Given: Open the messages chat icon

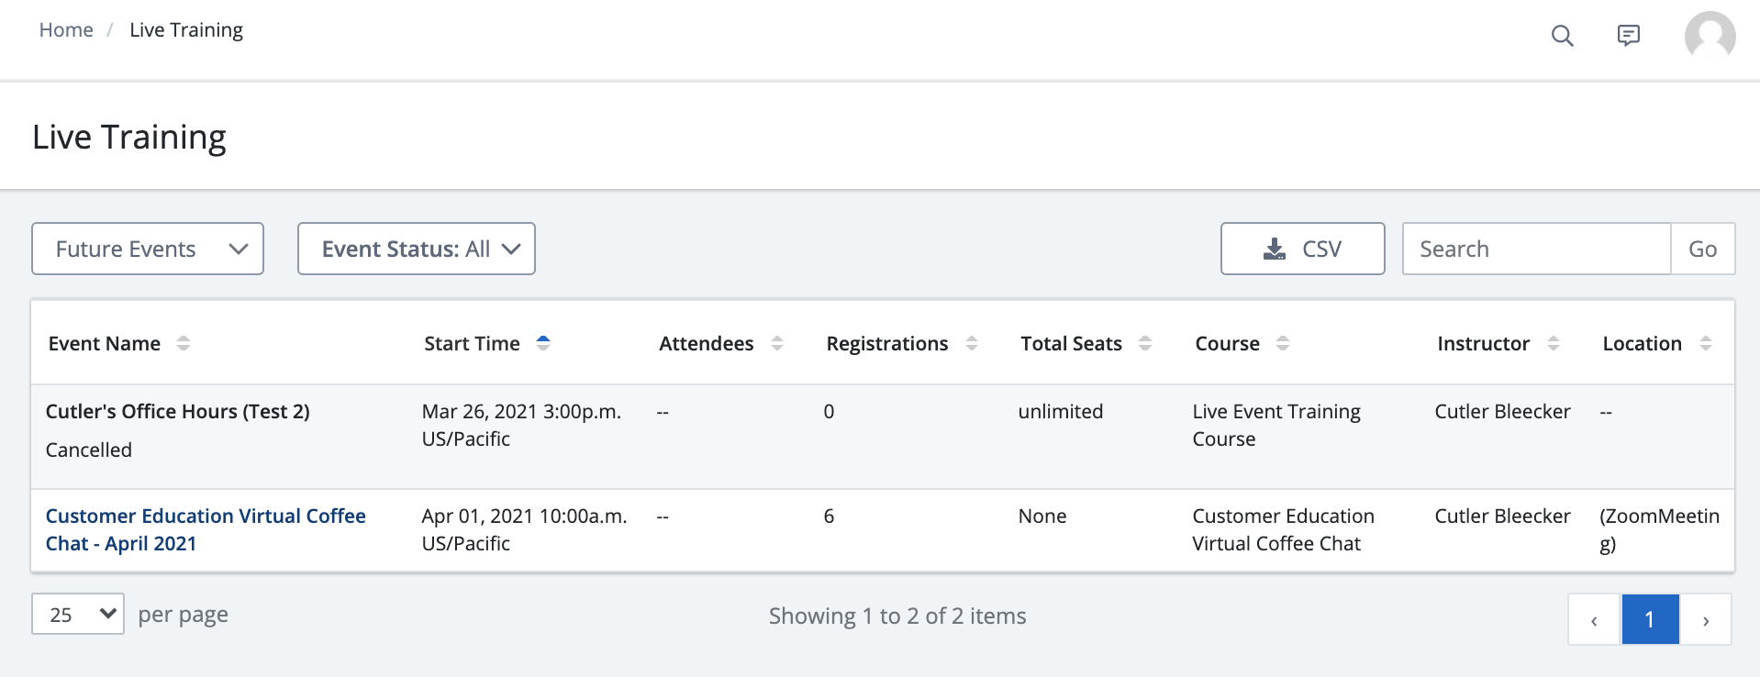Looking at the screenshot, I should (x=1628, y=36).
